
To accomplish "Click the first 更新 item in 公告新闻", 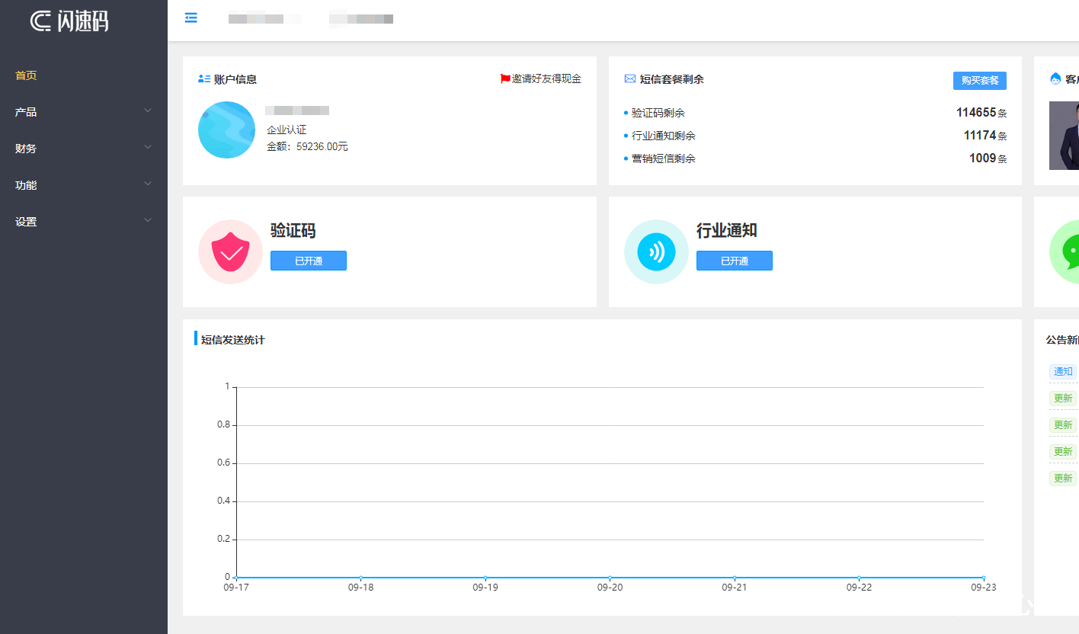I will tap(1062, 398).
